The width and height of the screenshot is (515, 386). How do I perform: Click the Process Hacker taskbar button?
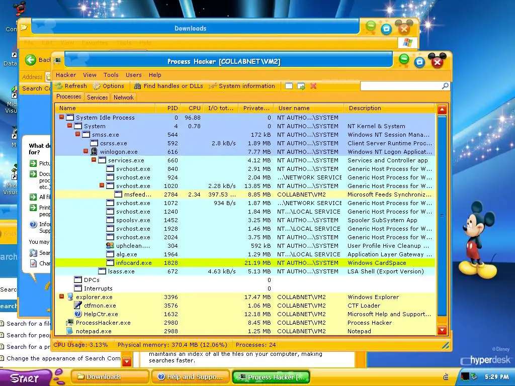pos(271,377)
